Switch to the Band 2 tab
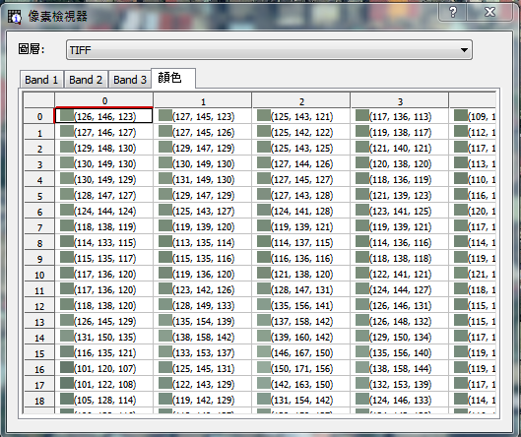 point(86,80)
